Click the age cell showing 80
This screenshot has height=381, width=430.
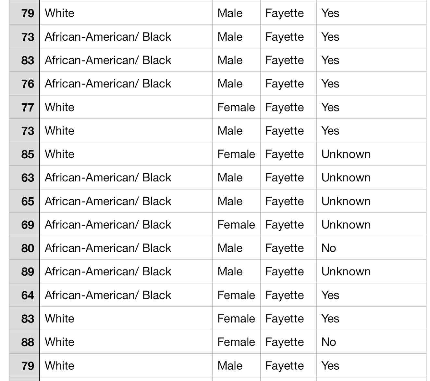(x=28, y=248)
